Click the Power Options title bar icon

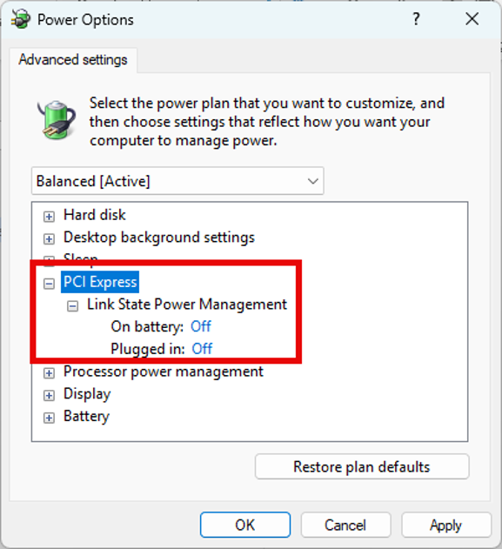[x=21, y=19]
